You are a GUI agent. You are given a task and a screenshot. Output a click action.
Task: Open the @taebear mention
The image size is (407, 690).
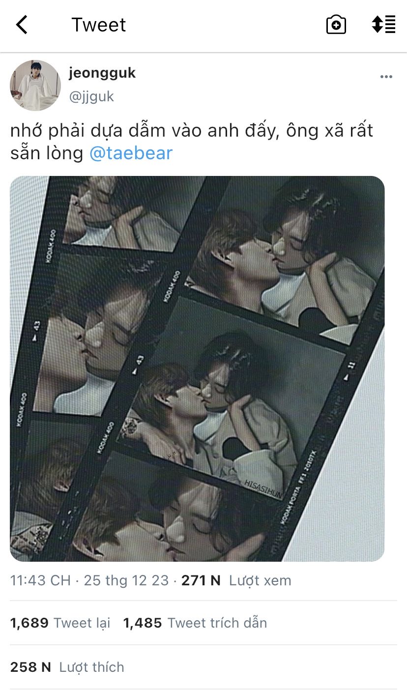click(x=131, y=153)
